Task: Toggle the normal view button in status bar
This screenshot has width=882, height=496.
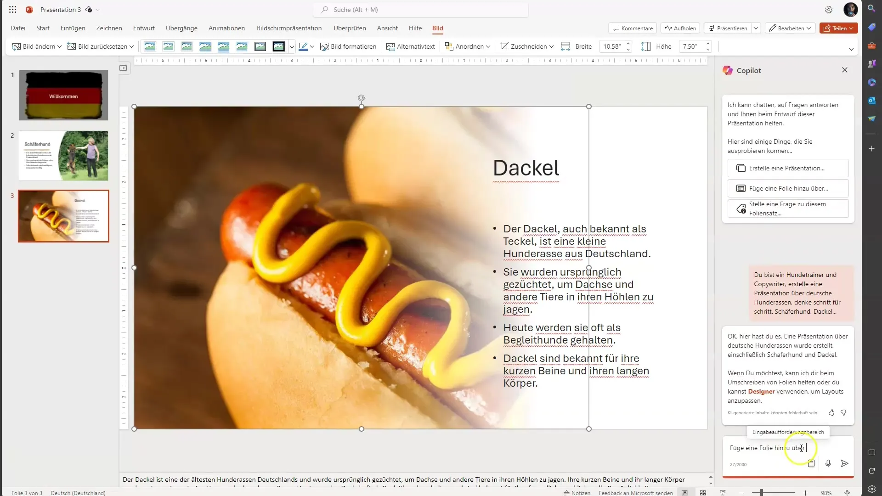Action: [x=684, y=493]
